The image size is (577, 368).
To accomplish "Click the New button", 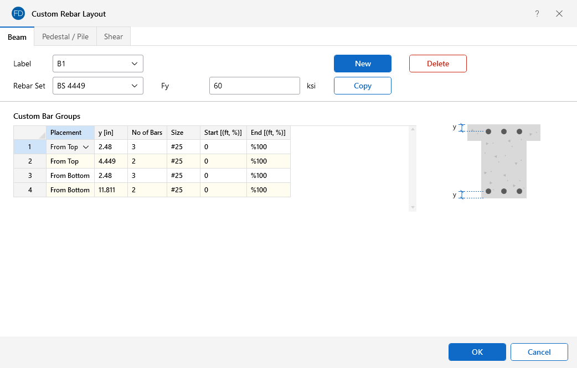I will (363, 64).
